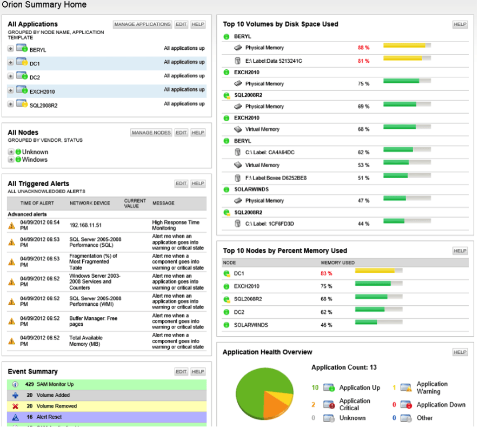Click the Application Warning icon
479x427 pixels.
[407, 387]
